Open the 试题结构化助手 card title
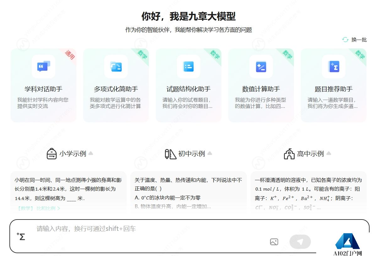This screenshot has height=256, width=379. (x=188, y=89)
